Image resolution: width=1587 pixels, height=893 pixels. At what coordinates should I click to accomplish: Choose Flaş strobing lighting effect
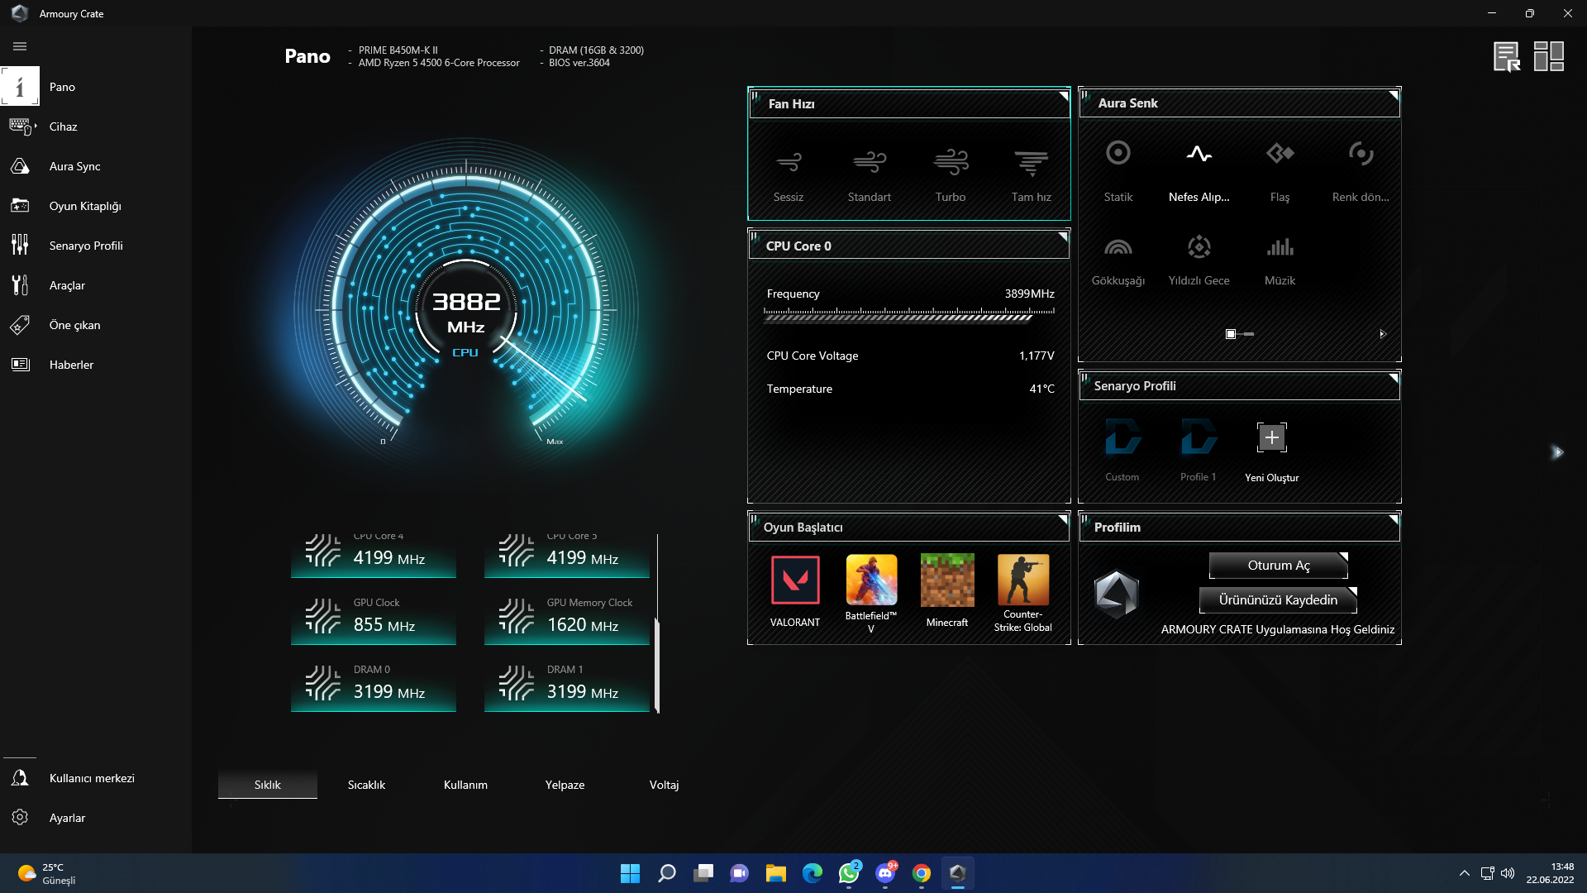click(x=1280, y=171)
